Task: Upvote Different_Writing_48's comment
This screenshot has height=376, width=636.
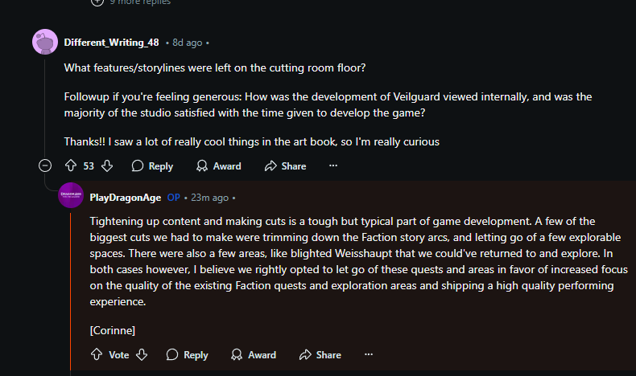Action: [71, 166]
